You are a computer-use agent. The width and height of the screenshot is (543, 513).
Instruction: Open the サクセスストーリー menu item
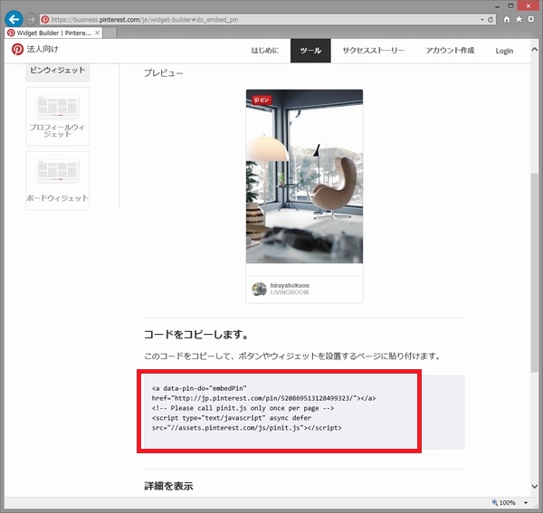[372, 51]
